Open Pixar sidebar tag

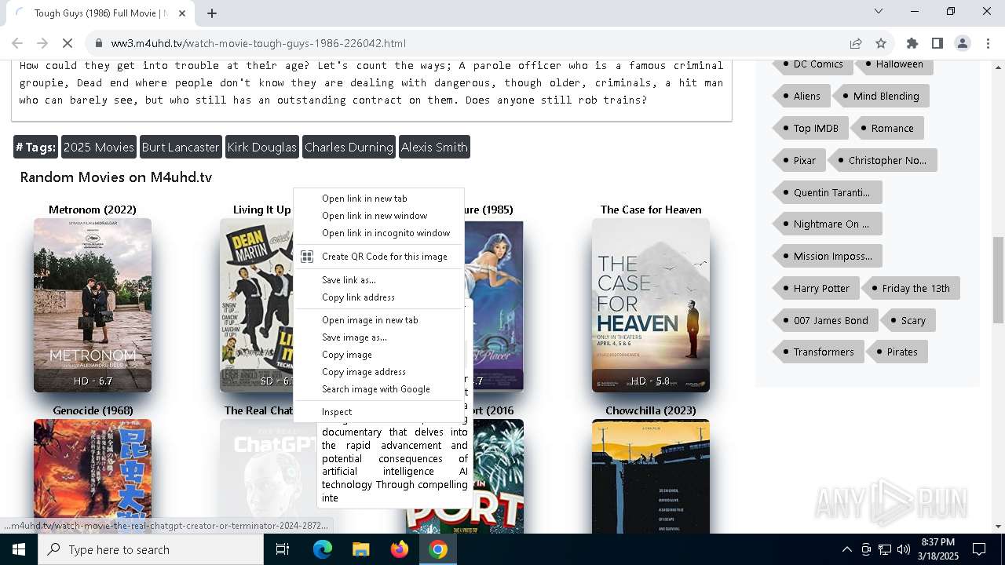[798, 160]
